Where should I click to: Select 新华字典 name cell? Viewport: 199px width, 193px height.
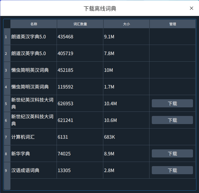[x=33, y=154]
